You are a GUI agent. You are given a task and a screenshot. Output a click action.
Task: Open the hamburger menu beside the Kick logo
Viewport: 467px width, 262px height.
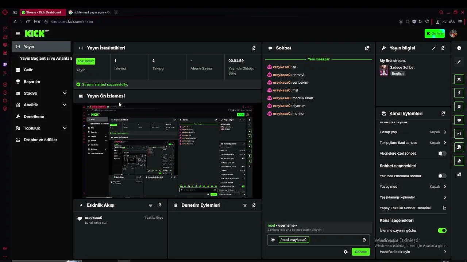[18, 33]
